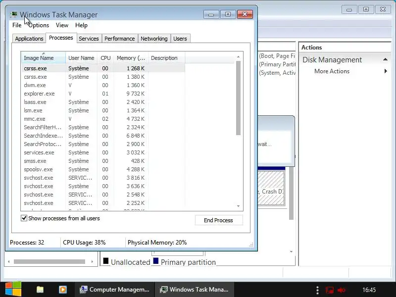This screenshot has height=297, width=396.
Task: Click the red network tray icon
Action: click(x=330, y=290)
